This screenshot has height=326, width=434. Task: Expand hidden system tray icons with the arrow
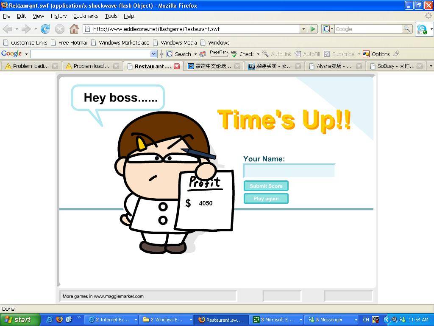[387, 320]
